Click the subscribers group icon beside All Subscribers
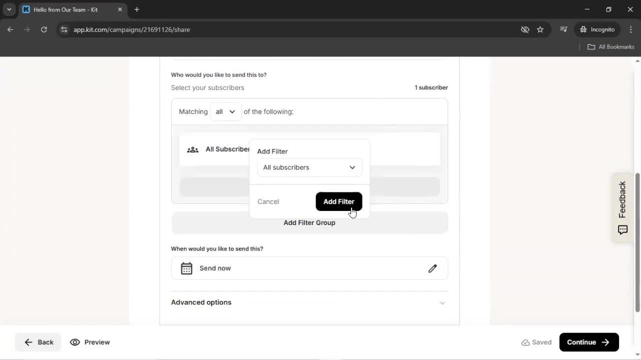641x360 pixels. (x=193, y=149)
